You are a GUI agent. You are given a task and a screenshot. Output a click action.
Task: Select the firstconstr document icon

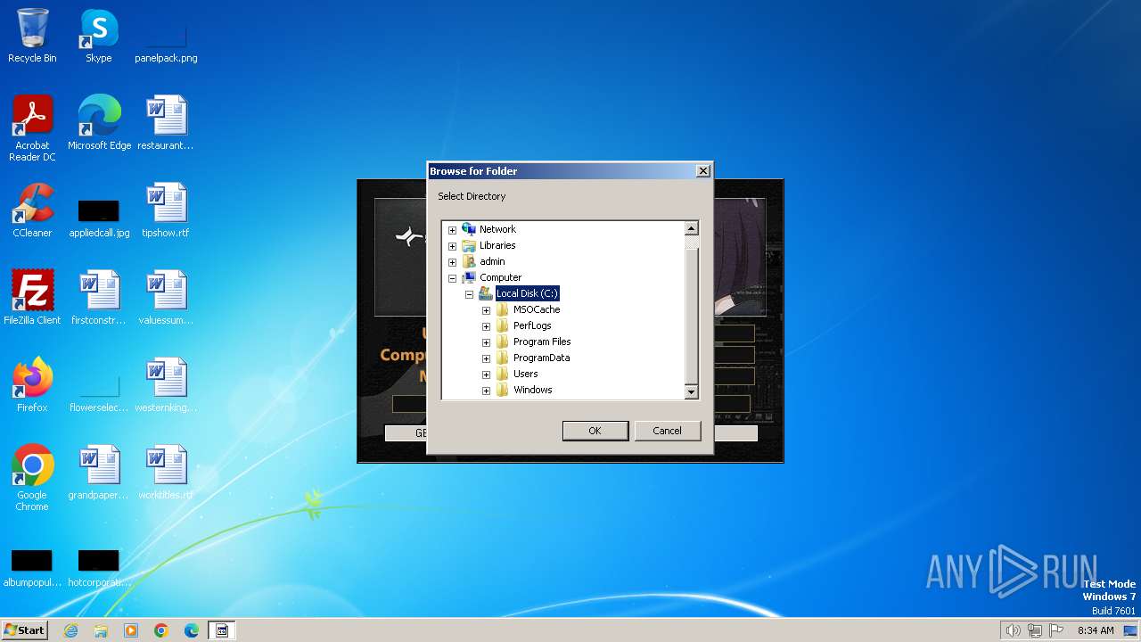click(99, 298)
